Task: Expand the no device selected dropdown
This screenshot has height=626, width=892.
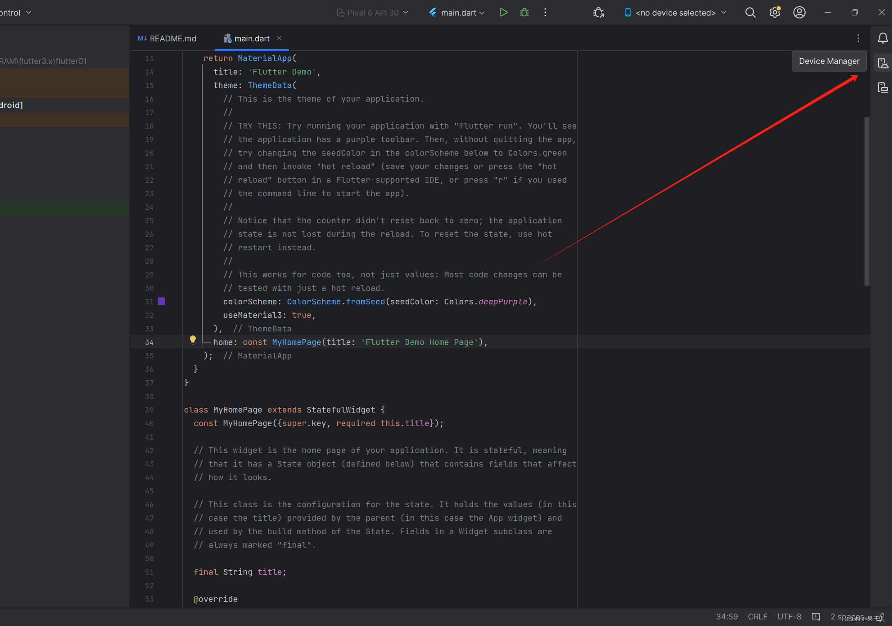Action: [675, 13]
